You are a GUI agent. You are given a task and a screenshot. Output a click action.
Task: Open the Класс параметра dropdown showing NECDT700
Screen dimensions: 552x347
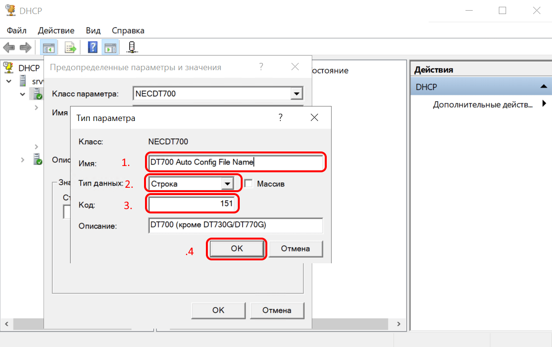297,93
